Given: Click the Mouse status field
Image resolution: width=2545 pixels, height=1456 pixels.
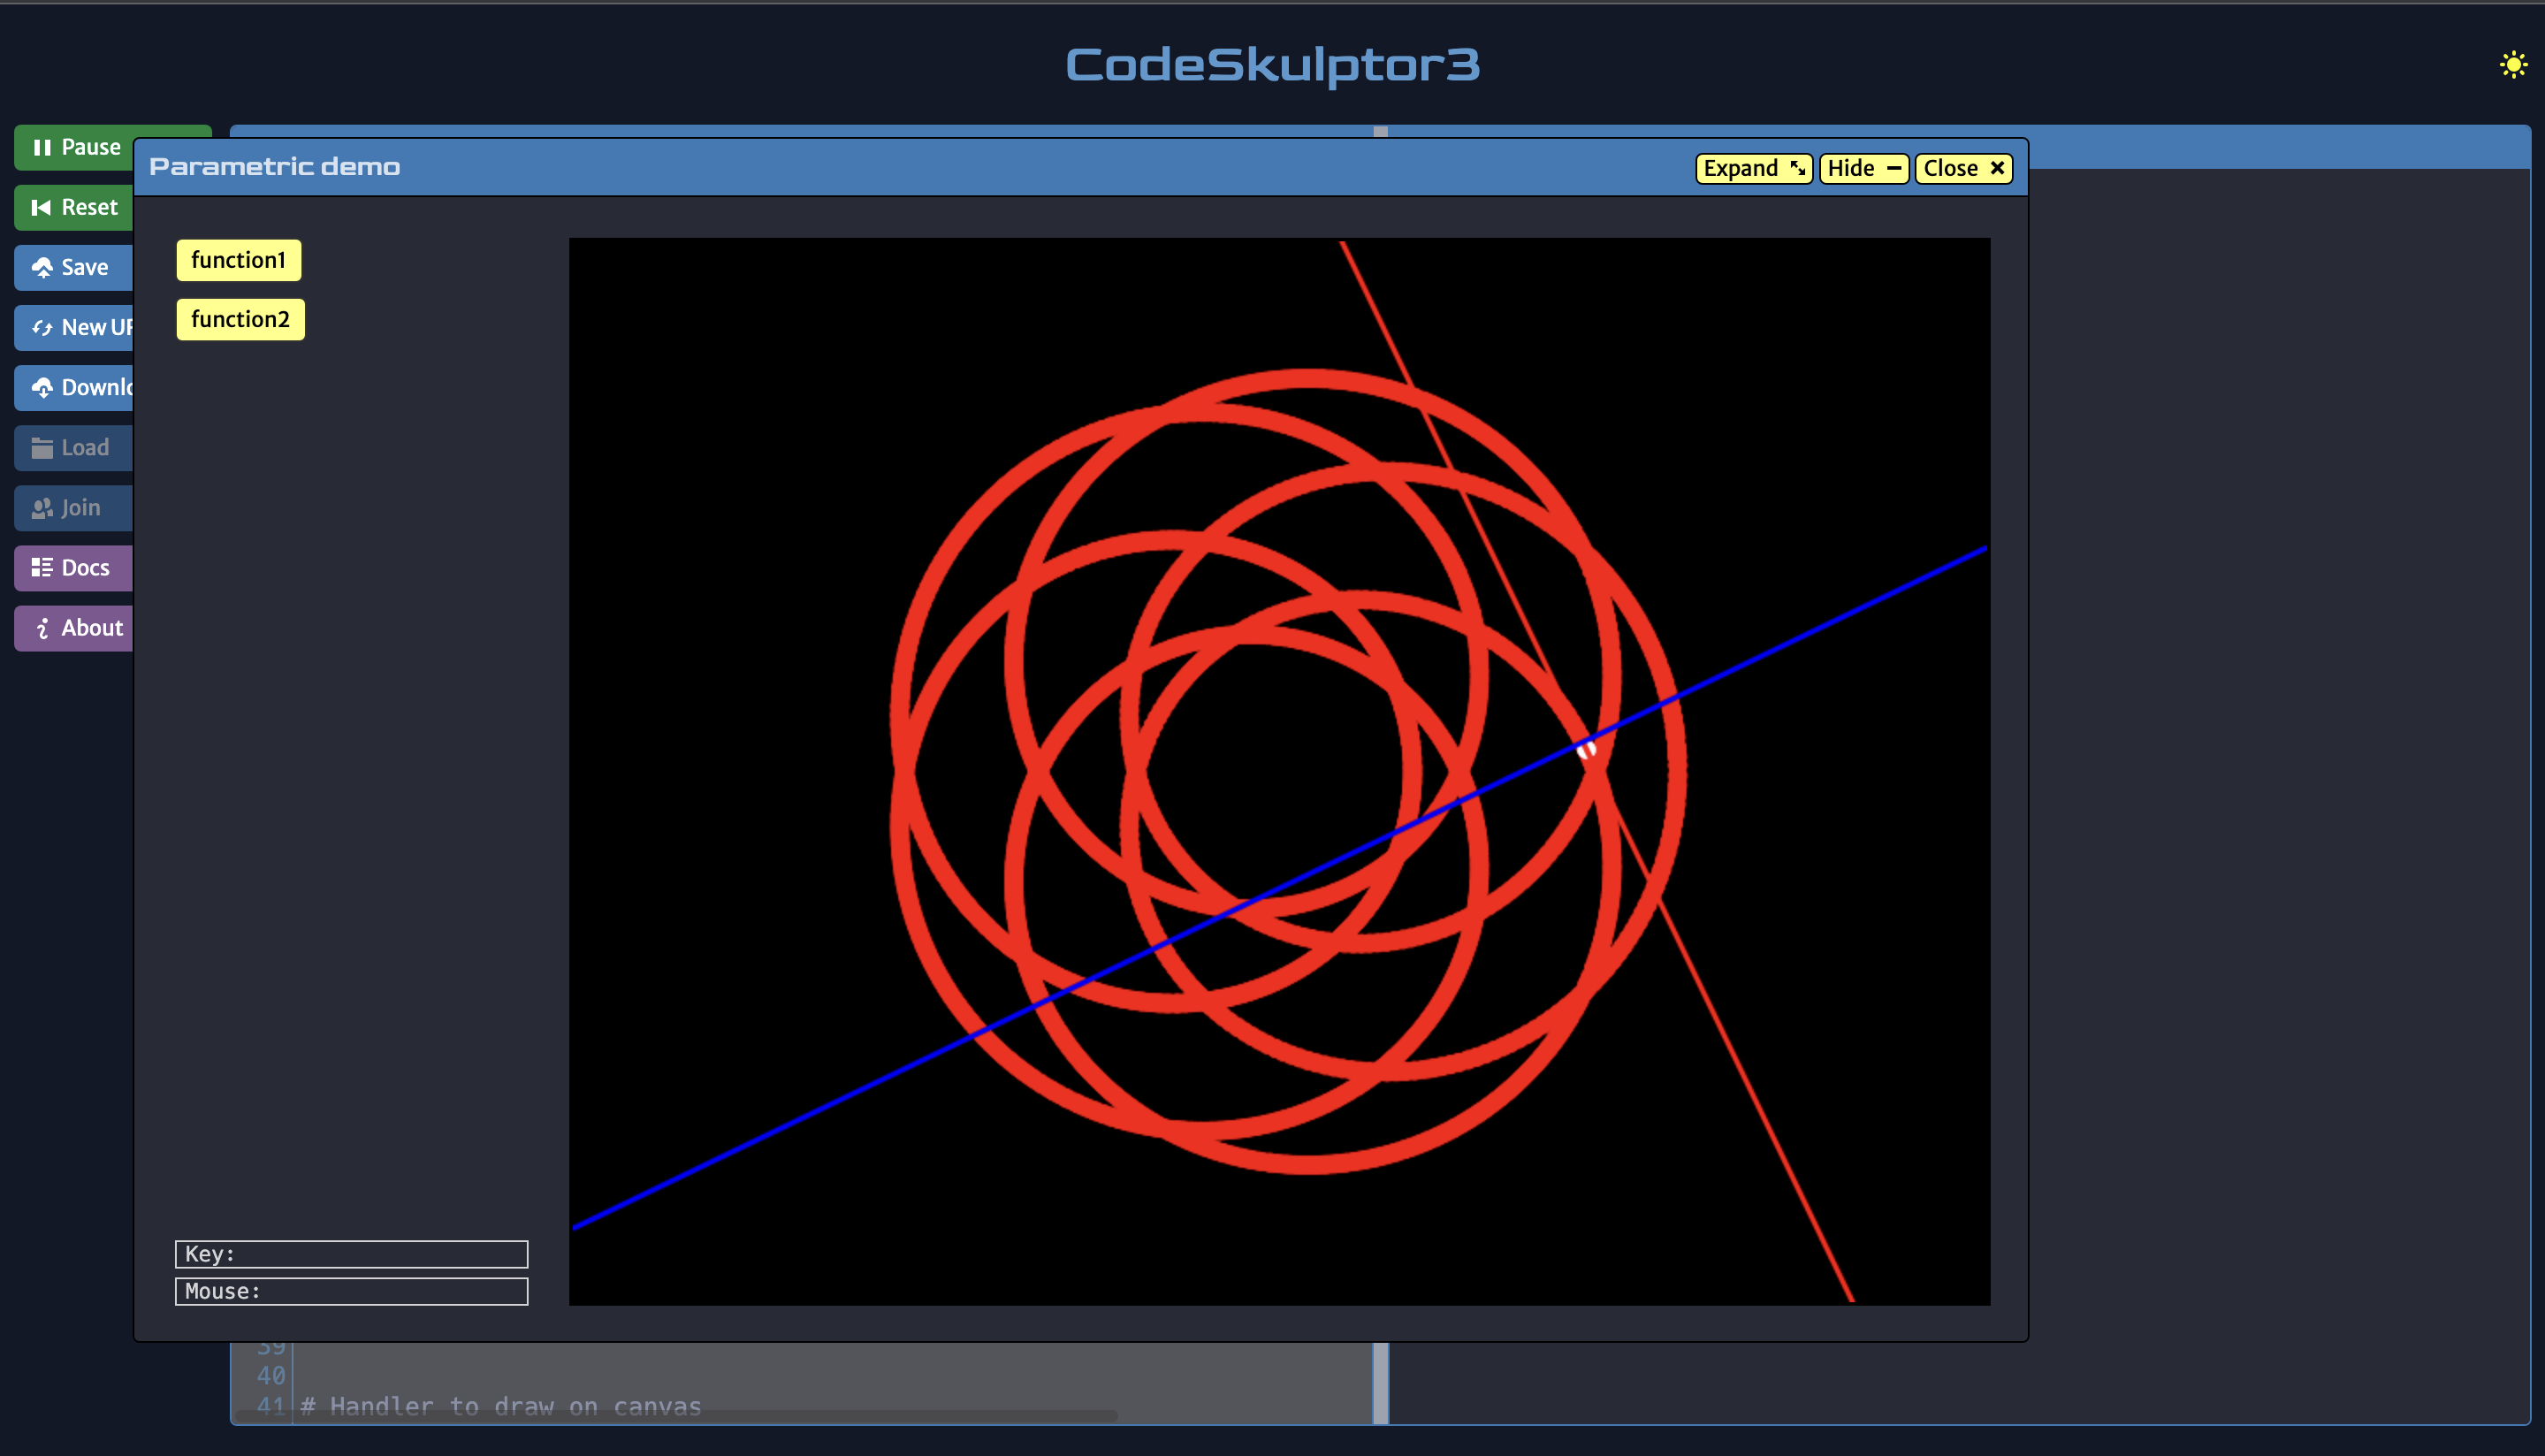Looking at the screenshot, I should pos(351,1291).
